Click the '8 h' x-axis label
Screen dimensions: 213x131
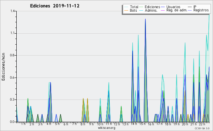tap(83, 124)
